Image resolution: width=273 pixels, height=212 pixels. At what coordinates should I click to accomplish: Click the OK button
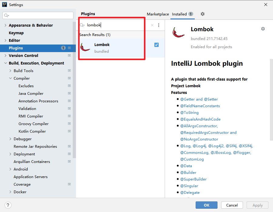coord(207,205)
